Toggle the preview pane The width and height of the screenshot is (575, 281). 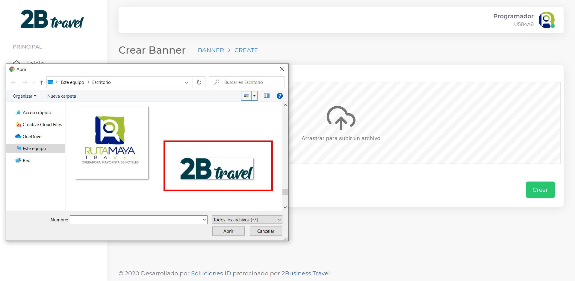tap(267, 96)
